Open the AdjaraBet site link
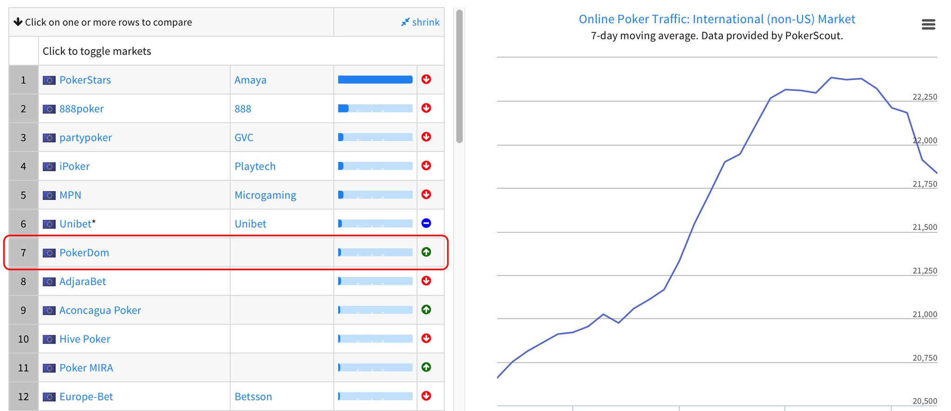This screenshot has height=411, width=951. click(x=83, y=282)
